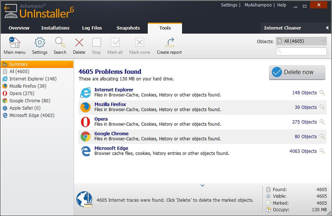Click the Create report icon
The image size is (332, 216).
click(169, 43)
